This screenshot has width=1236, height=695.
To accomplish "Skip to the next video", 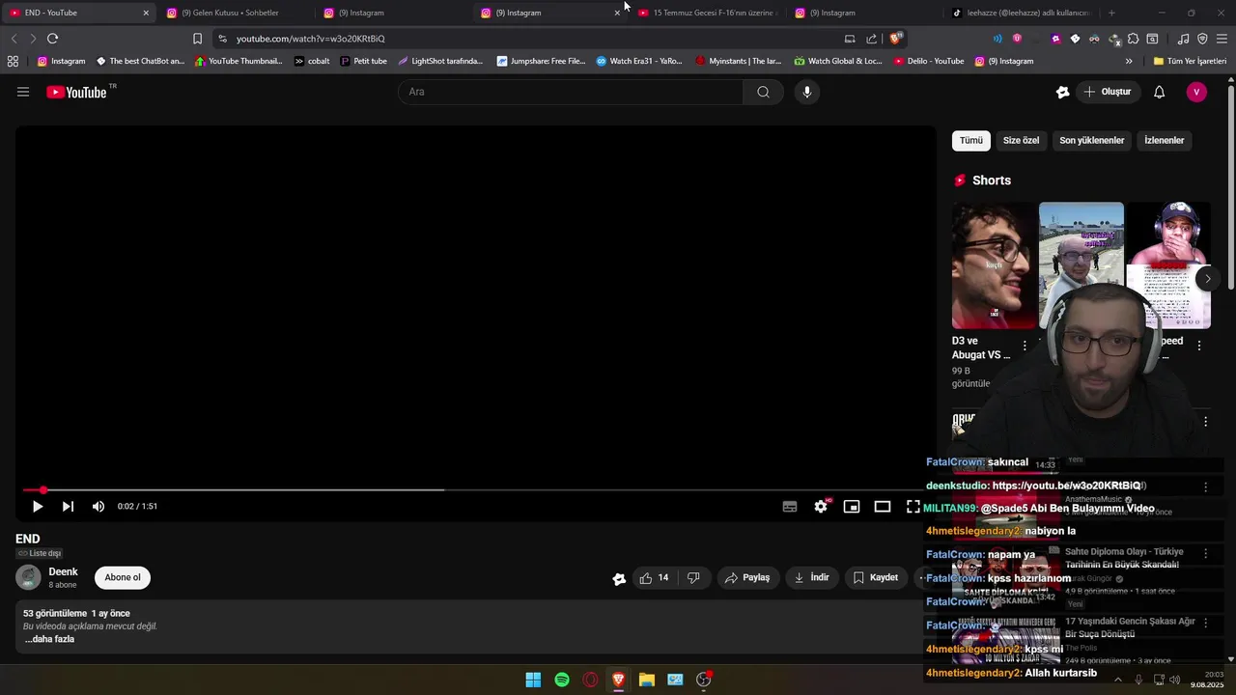I will point(68,506).
